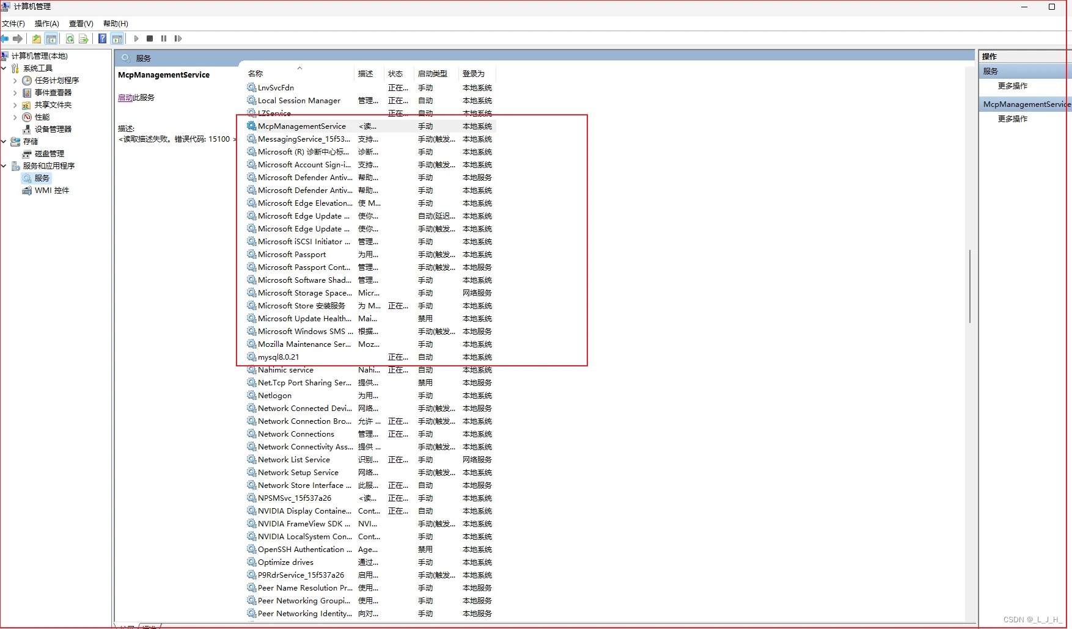Viewport: 1072px width, 629px height.
Task: Click the services list vertical scrollbar thumb
Action: pyautogui.click(x=969, y=286)
